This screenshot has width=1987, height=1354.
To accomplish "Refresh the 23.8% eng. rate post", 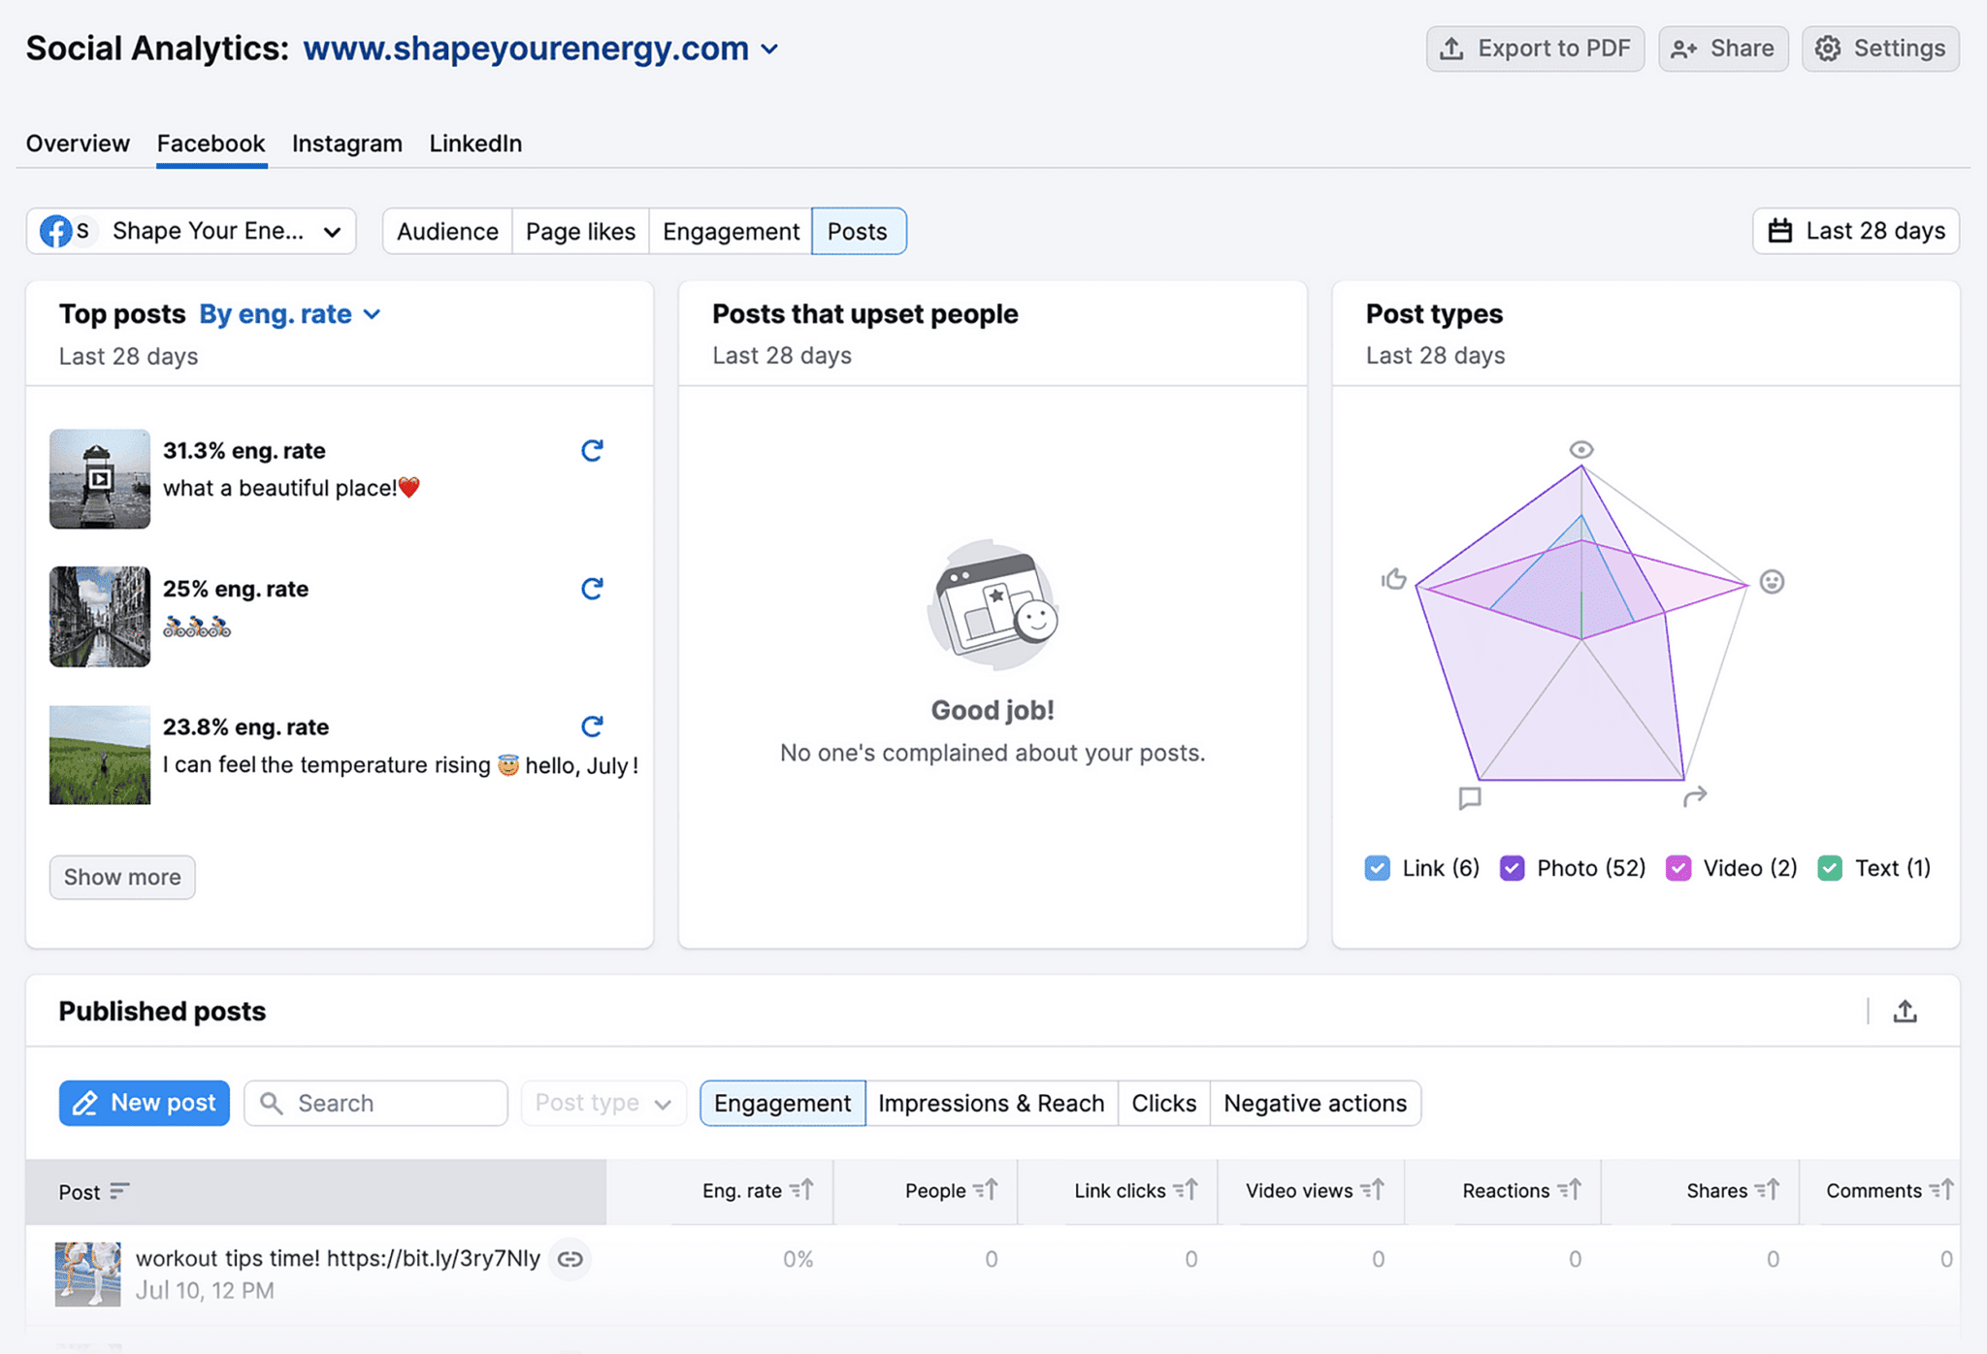I will click(x=592, y=725).
